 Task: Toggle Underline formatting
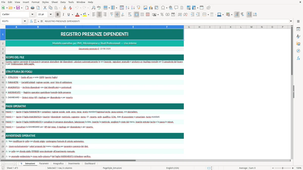pyautogui.click(x=68, y=15)
